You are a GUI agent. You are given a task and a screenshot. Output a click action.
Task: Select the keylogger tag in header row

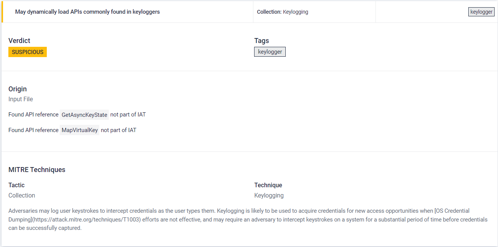pyautogui.click(x=481, y=12)
